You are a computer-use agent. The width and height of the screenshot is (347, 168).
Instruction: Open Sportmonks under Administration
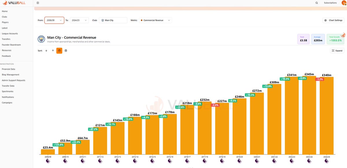(8, 91)
